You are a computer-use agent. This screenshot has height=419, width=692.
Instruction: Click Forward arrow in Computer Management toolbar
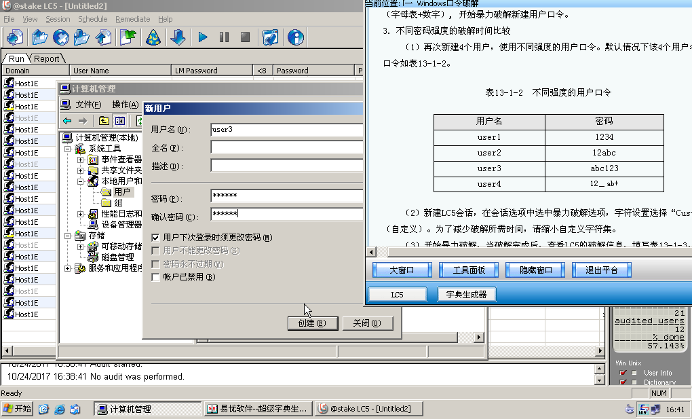point(83,121)
